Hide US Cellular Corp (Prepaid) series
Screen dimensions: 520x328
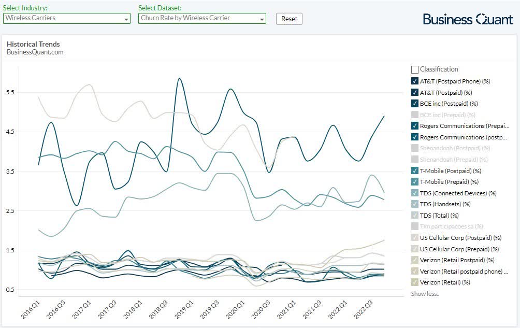tap(415, 249)
